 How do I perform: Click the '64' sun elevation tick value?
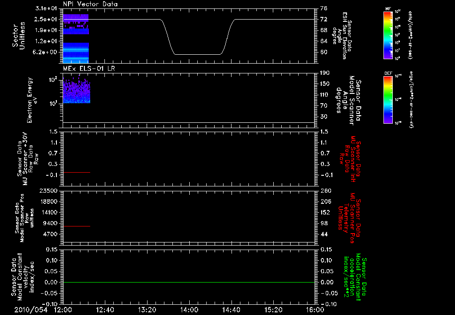(324, 41)
